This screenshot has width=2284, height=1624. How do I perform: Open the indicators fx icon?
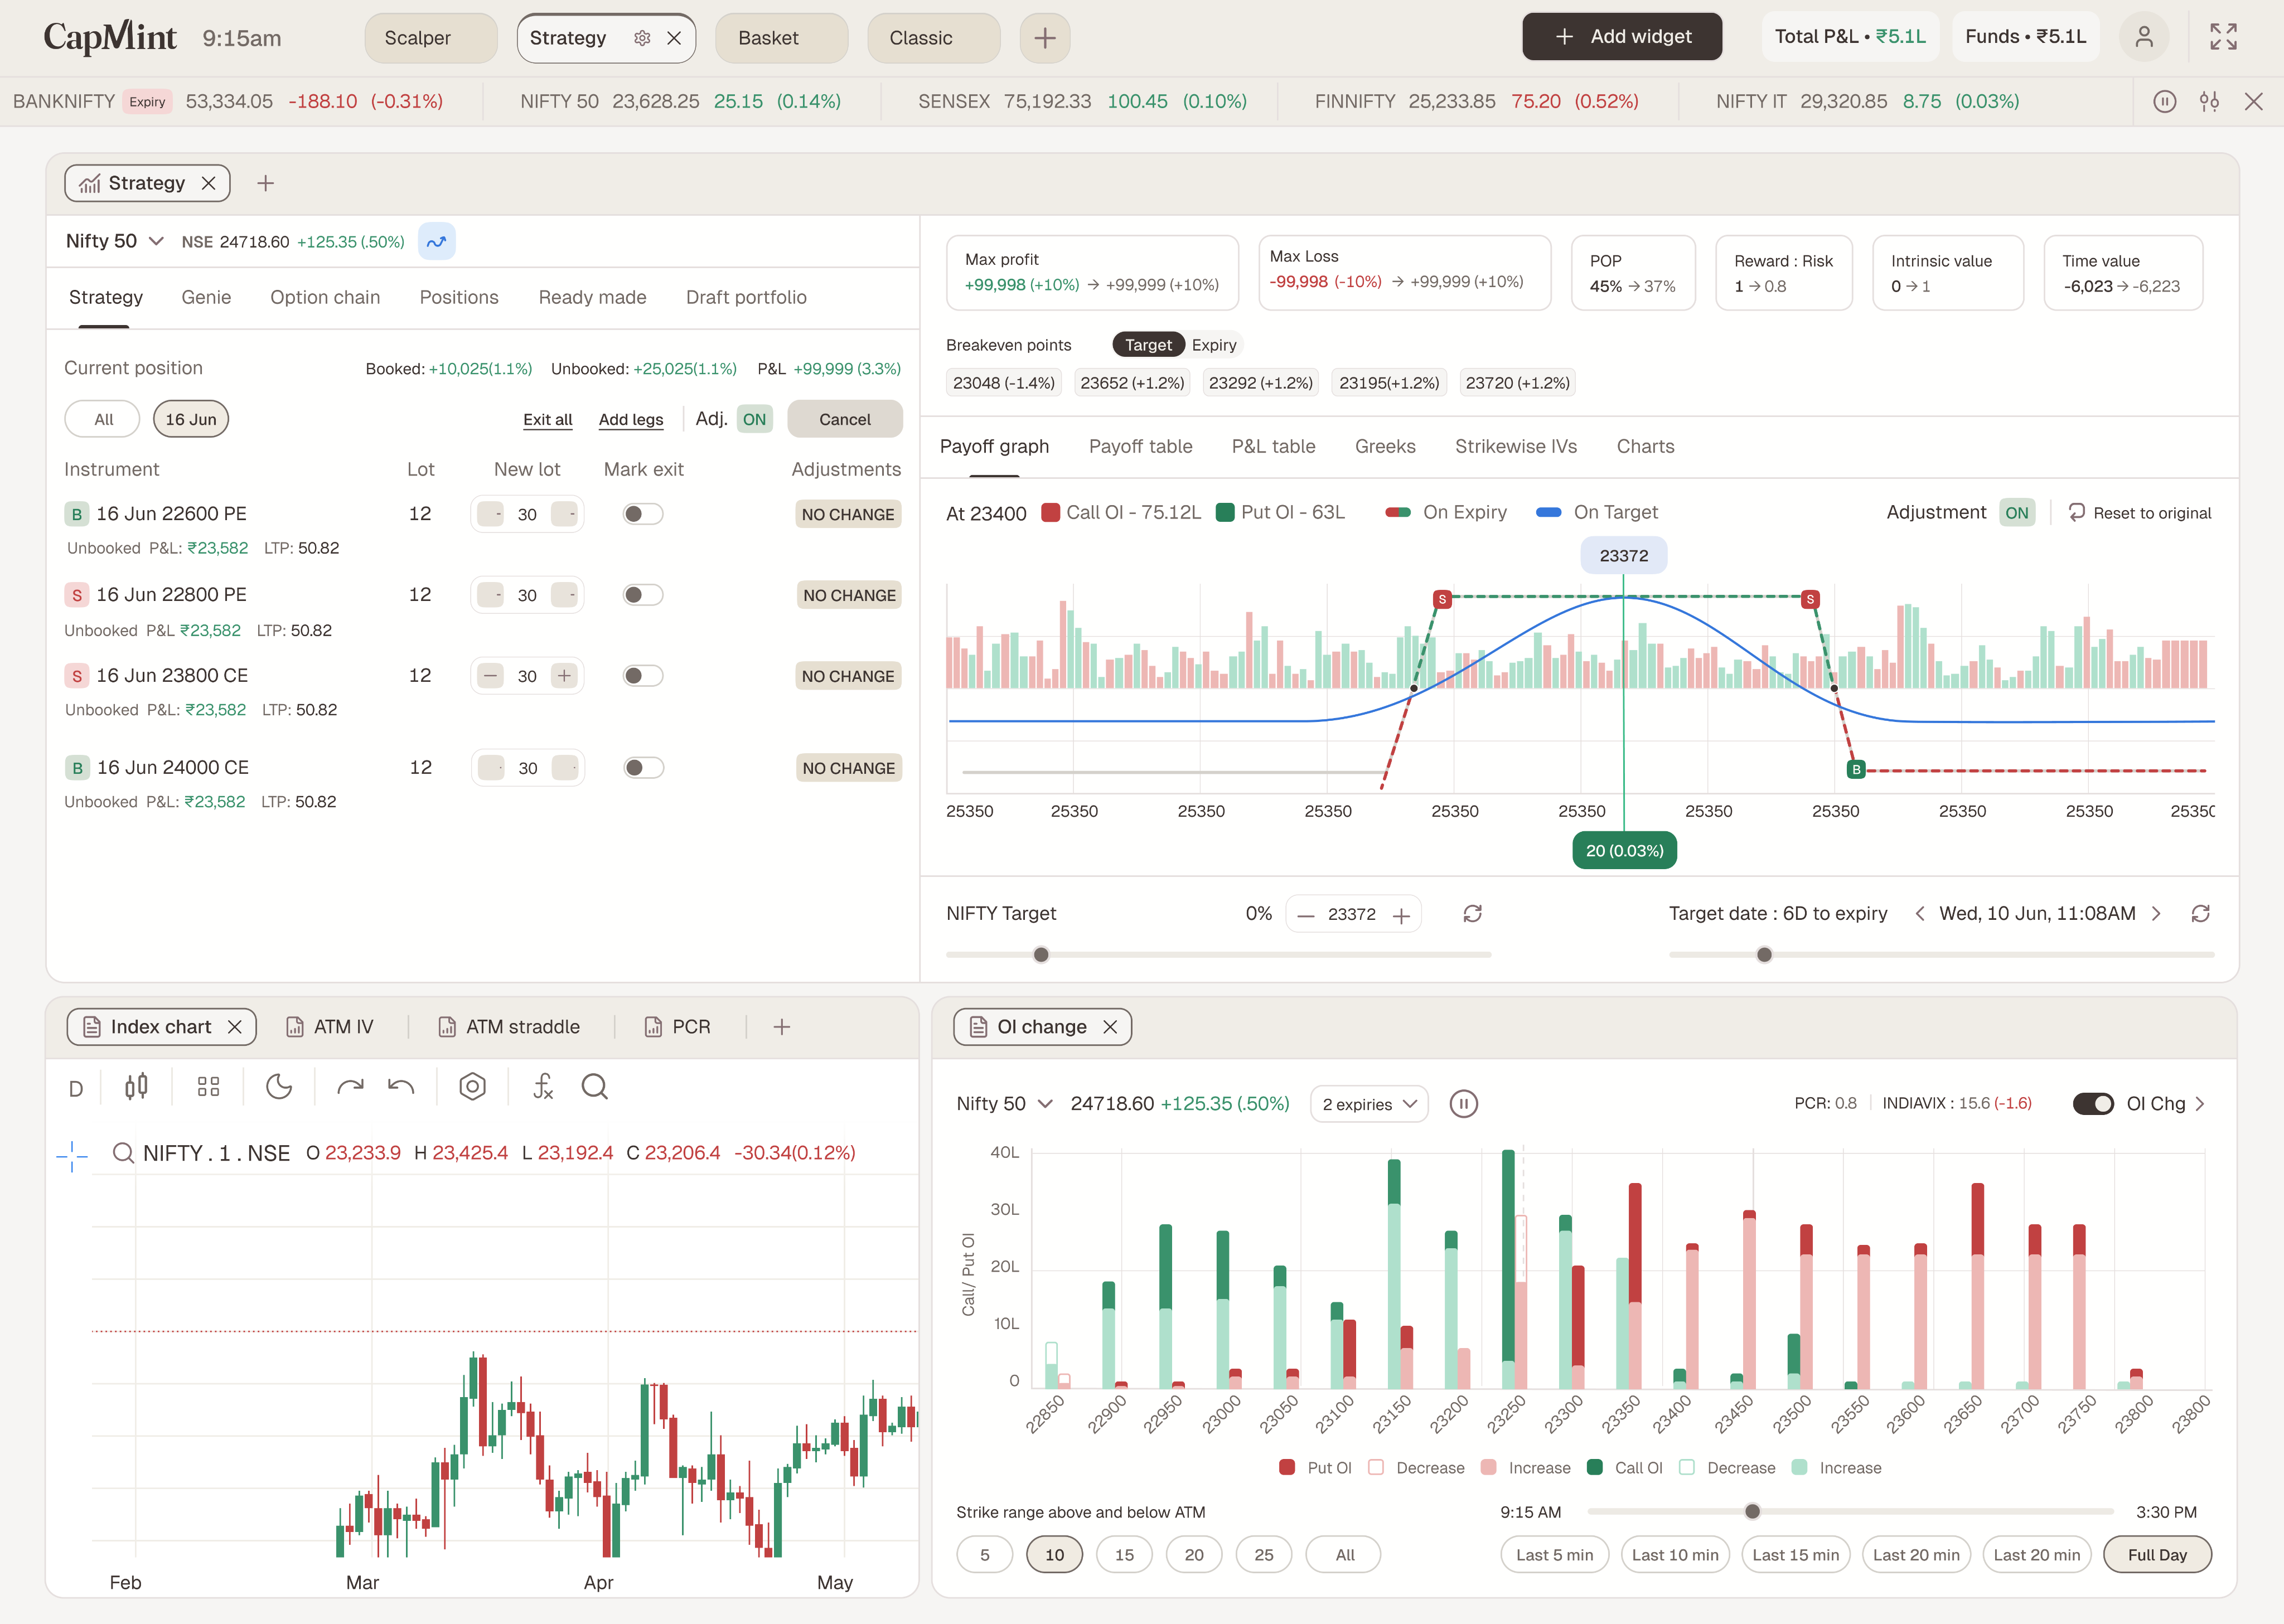pos(543,1087)
